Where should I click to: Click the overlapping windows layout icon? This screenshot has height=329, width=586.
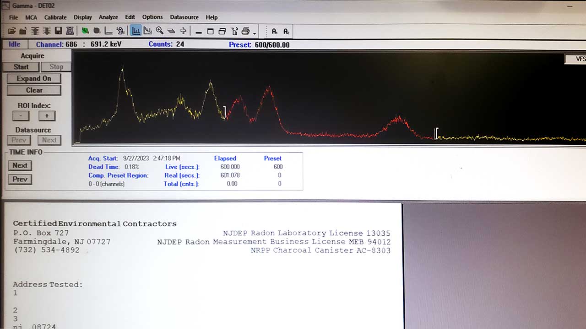[222, 32]
